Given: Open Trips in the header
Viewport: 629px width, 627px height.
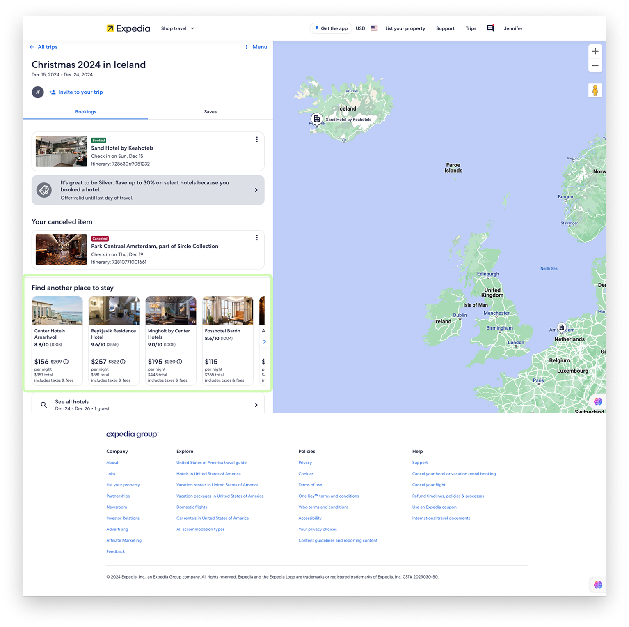Looking at the screenshot, I should point(471,28).
